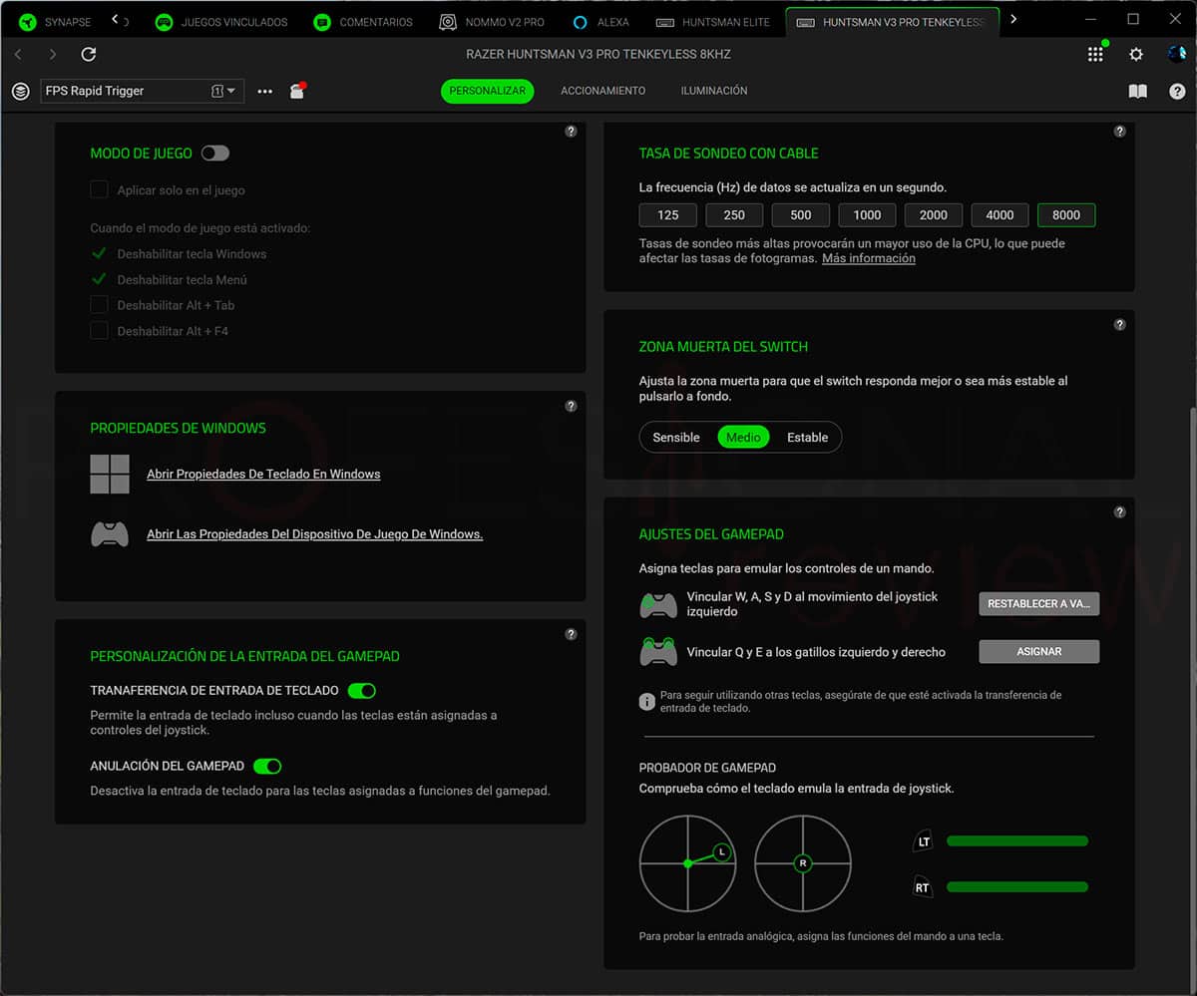Image resolution: width=1197 pixels, height=996 pixels.
Task: Open help for Tasa de Sondeo panel
Action: click(1119, 131)
